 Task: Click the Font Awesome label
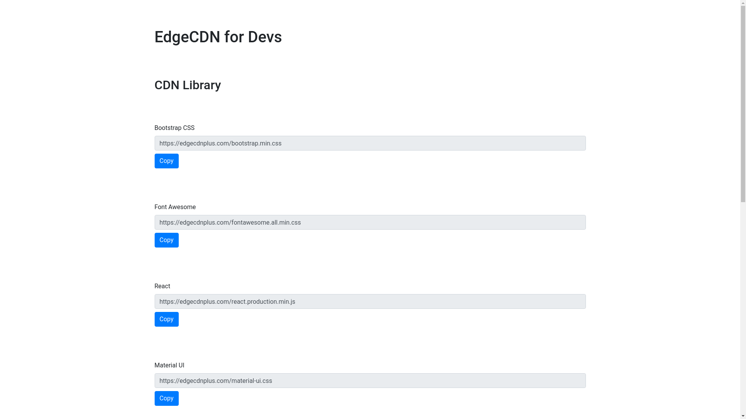pos(175,207)
